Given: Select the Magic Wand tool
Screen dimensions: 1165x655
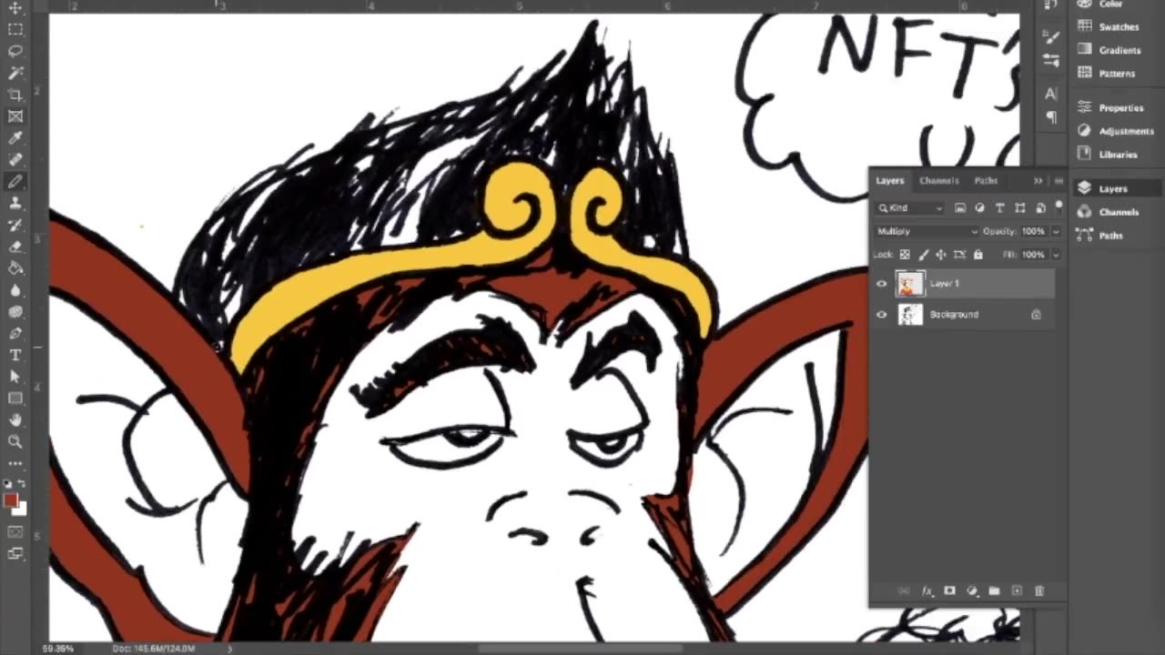Looking at the screenshot, I should tap(15, 73).
